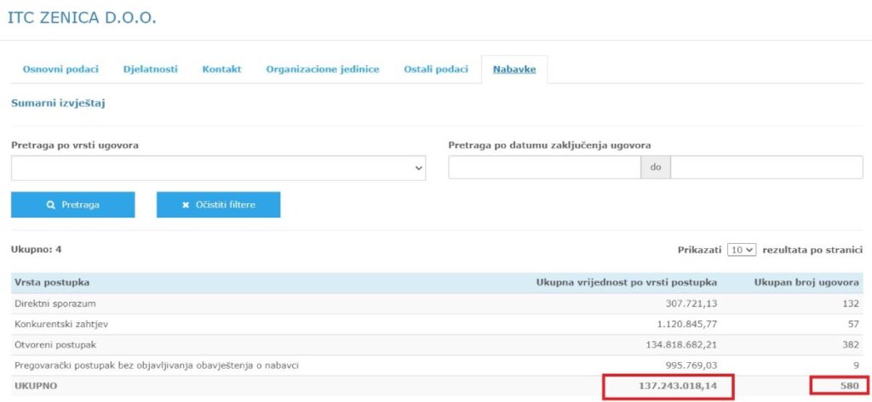The height and width of the screenshot is (402, 872).
Task: Open the Kontakt tab
Action: (x=222, y=70)
